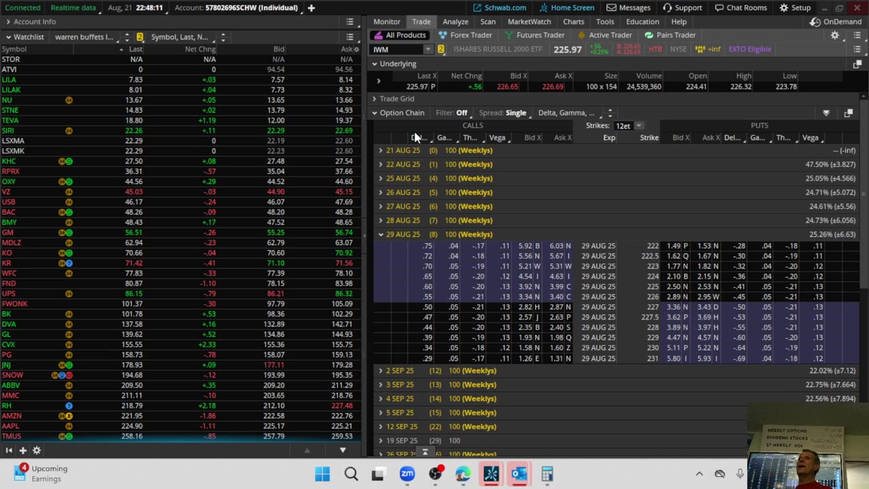Expand the 2 SEP 25 expiration row

tap(381, 371)
